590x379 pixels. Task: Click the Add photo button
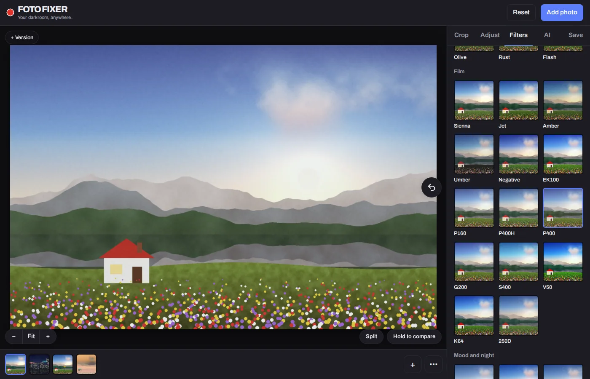pyautogui.click(x=562, y=13)
